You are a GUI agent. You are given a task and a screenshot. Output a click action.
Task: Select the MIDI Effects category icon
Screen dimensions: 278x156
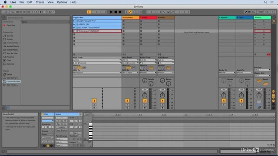point(5,50)
